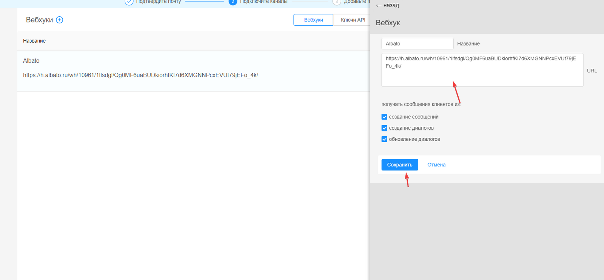
Task: Click the Подтвердите почту step label
Action: 159,2
